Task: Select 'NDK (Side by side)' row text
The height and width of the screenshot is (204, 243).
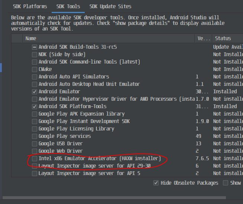Action: pyautogui.click(x=62, y=54)
